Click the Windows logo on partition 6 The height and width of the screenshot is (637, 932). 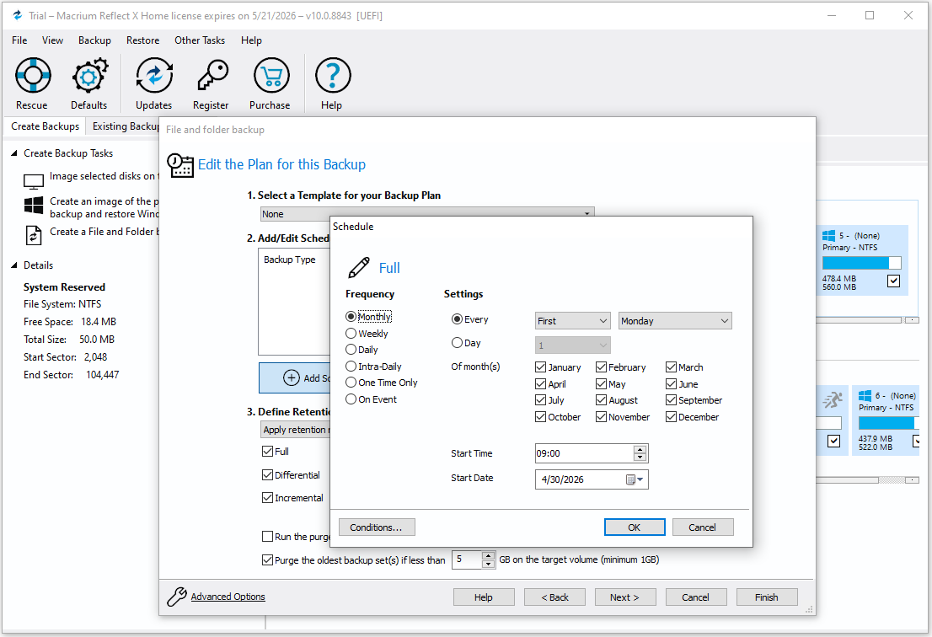[x=865, y=396]
